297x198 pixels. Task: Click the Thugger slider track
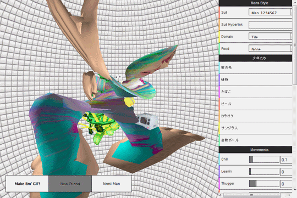(264, 183)
